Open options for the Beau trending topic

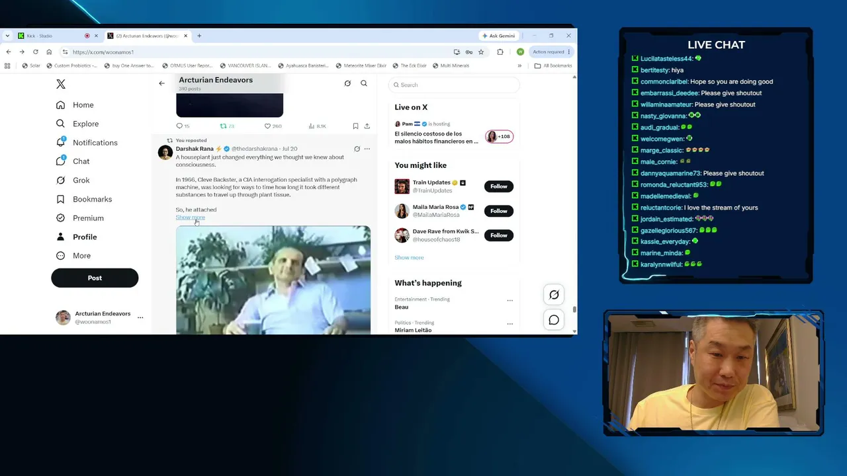pyautogui.click(x=510, y=300)
